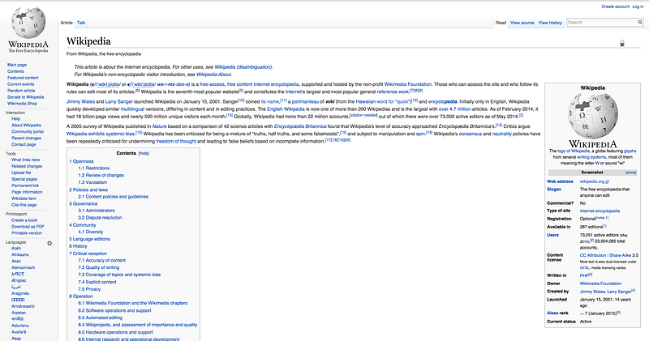Click Larry Sanger in infobox

tap(619, 292)
